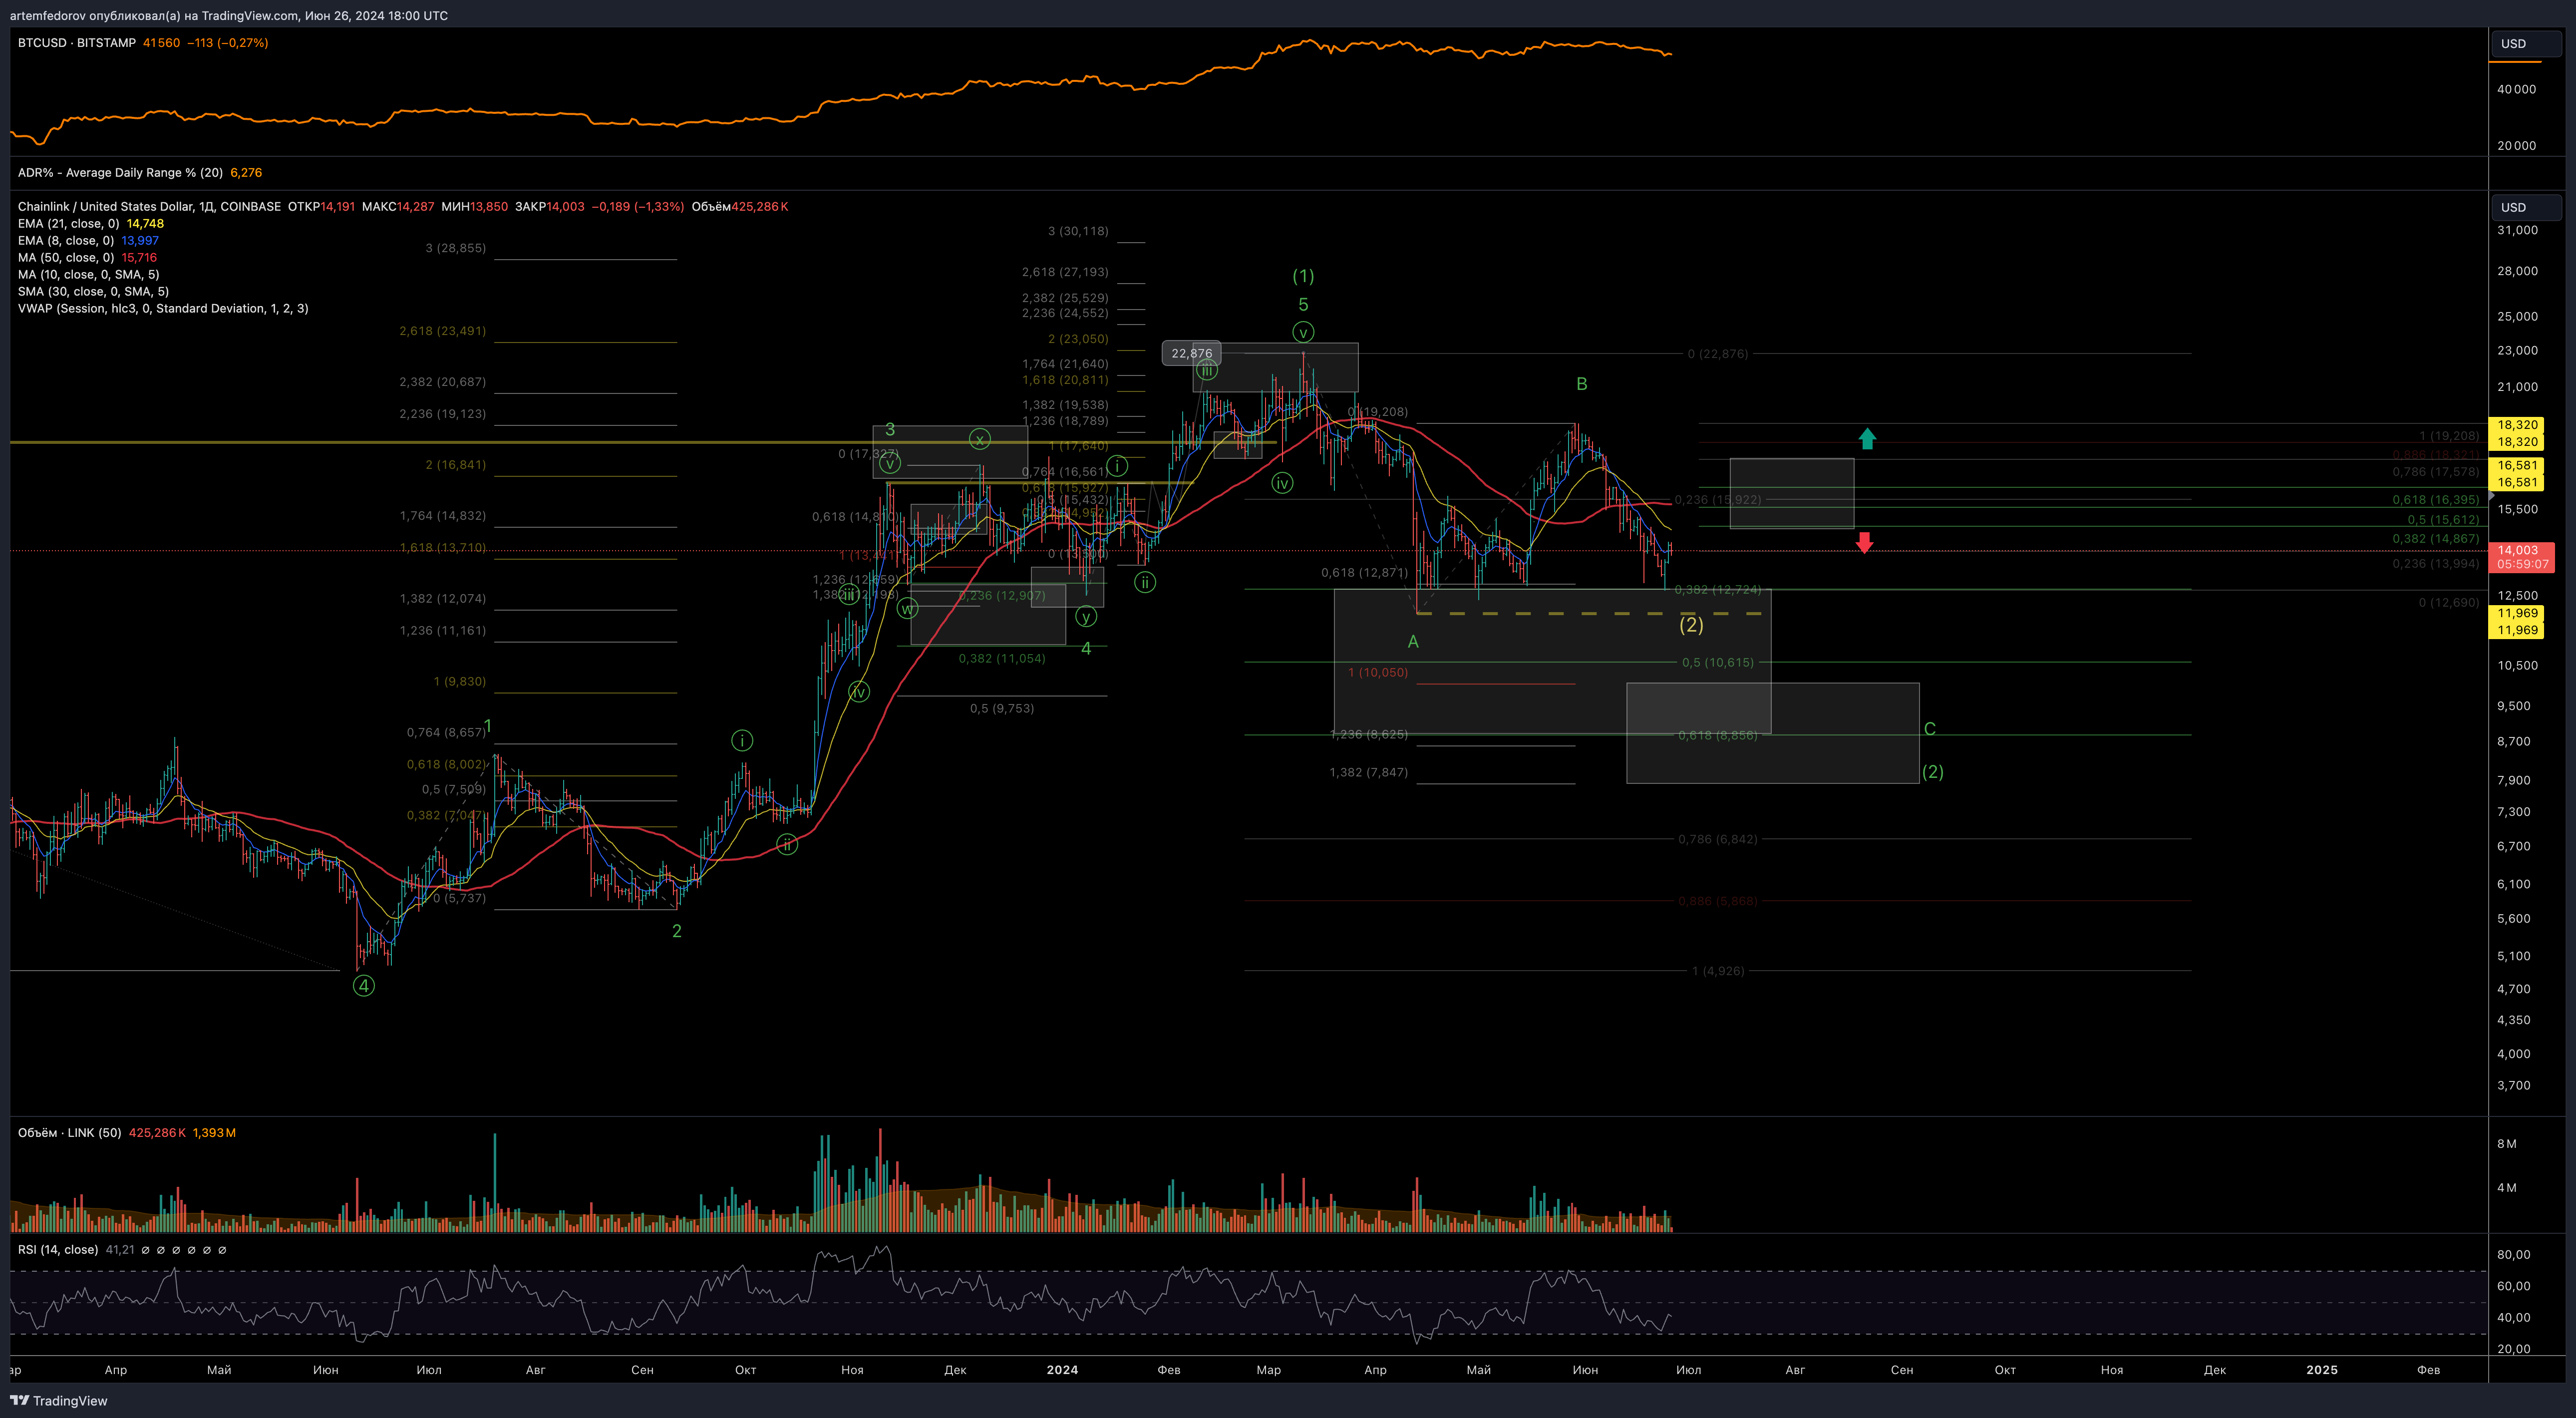
Task: Click the 8 M volume axis tick
Action: coord(2507,1143)
